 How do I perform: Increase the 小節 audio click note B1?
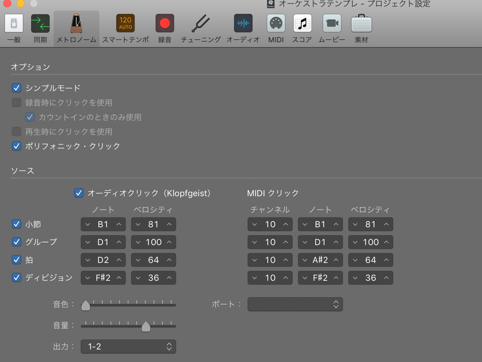pos(119,224)
